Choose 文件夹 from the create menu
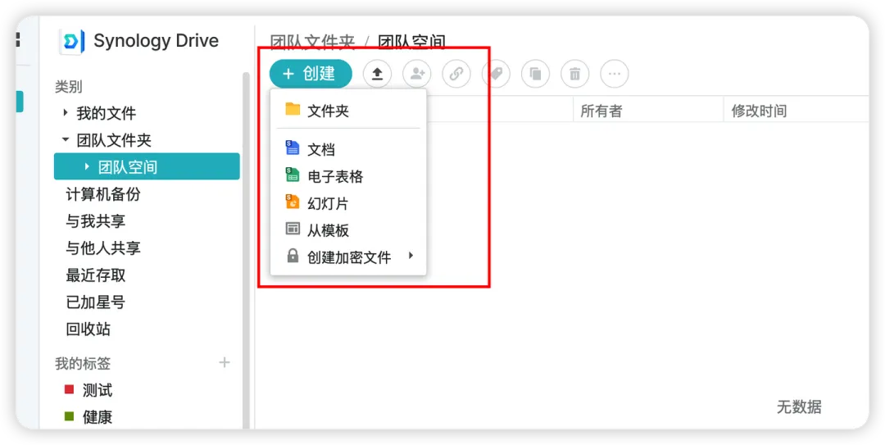Viewport: 885px width, 445px height. tap(348, 111)
